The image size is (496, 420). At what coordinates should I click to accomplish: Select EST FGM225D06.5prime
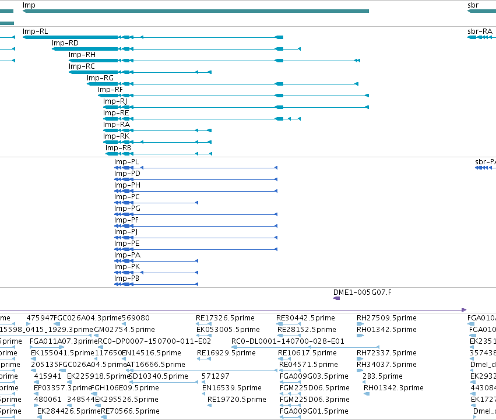pos(314,389)
